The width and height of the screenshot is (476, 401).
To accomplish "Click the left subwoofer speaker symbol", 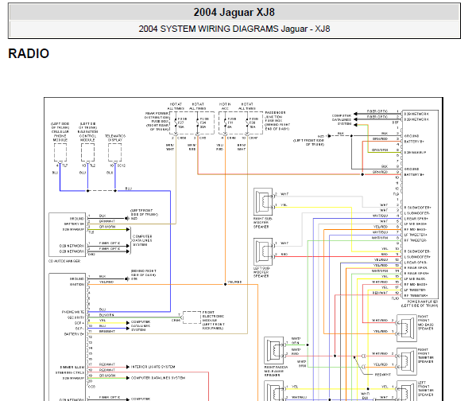I will tap(263, 251).
